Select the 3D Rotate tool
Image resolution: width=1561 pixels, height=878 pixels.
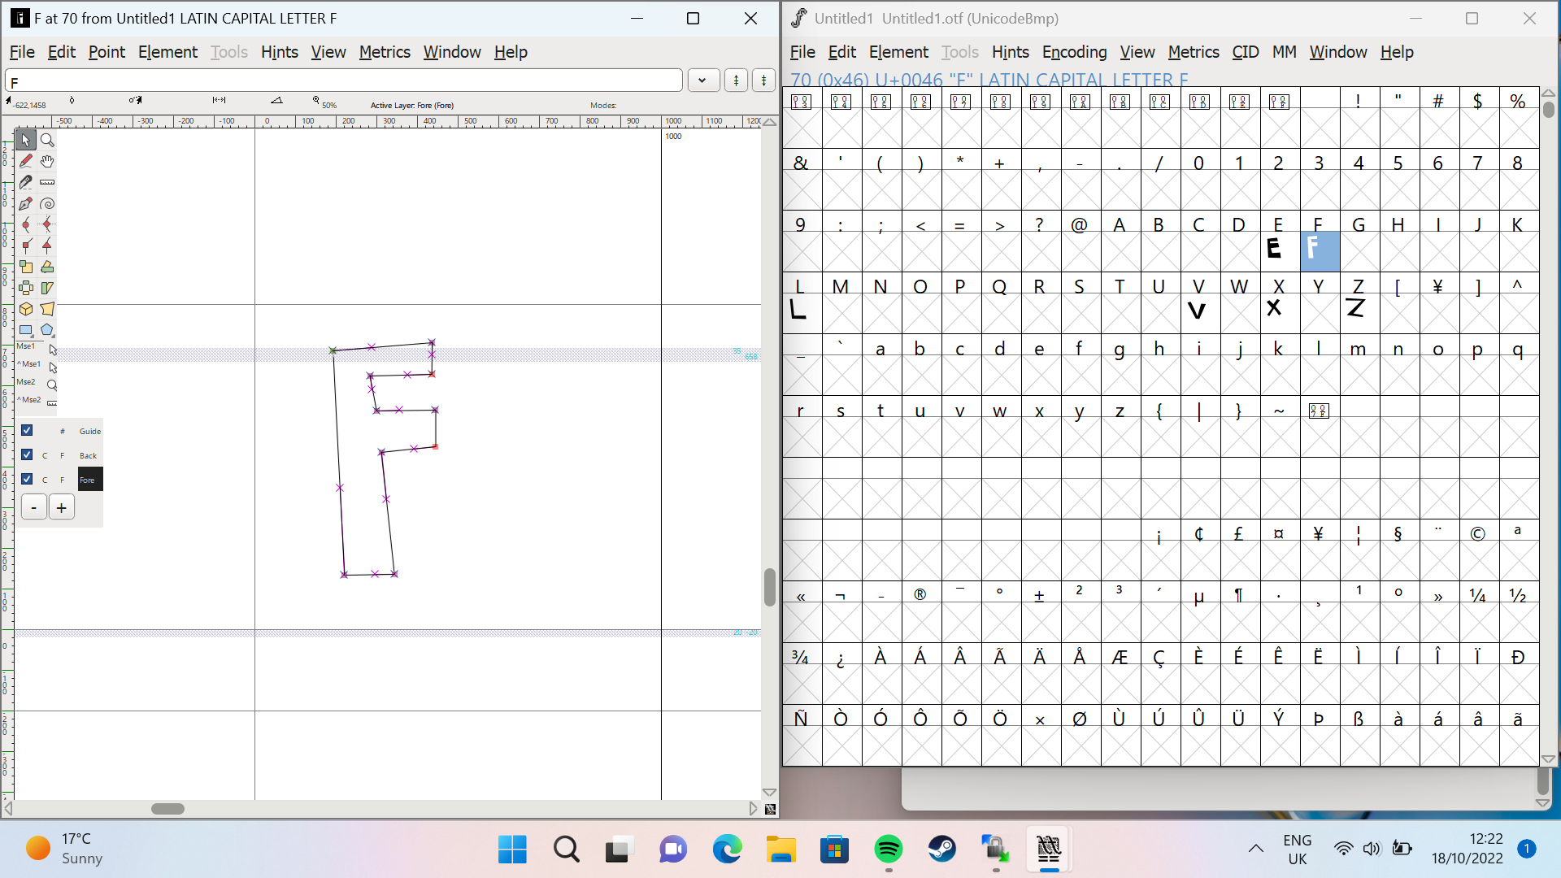[x=26, y=309]
